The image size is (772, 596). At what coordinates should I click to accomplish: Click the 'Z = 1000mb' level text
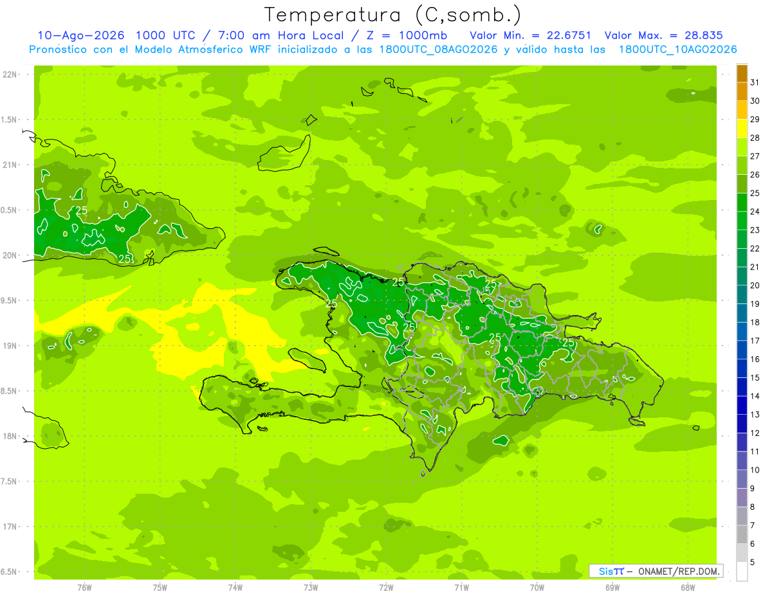click(x=405, y=35)
